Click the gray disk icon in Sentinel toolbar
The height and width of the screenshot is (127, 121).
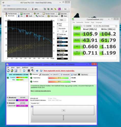(33, 71)
